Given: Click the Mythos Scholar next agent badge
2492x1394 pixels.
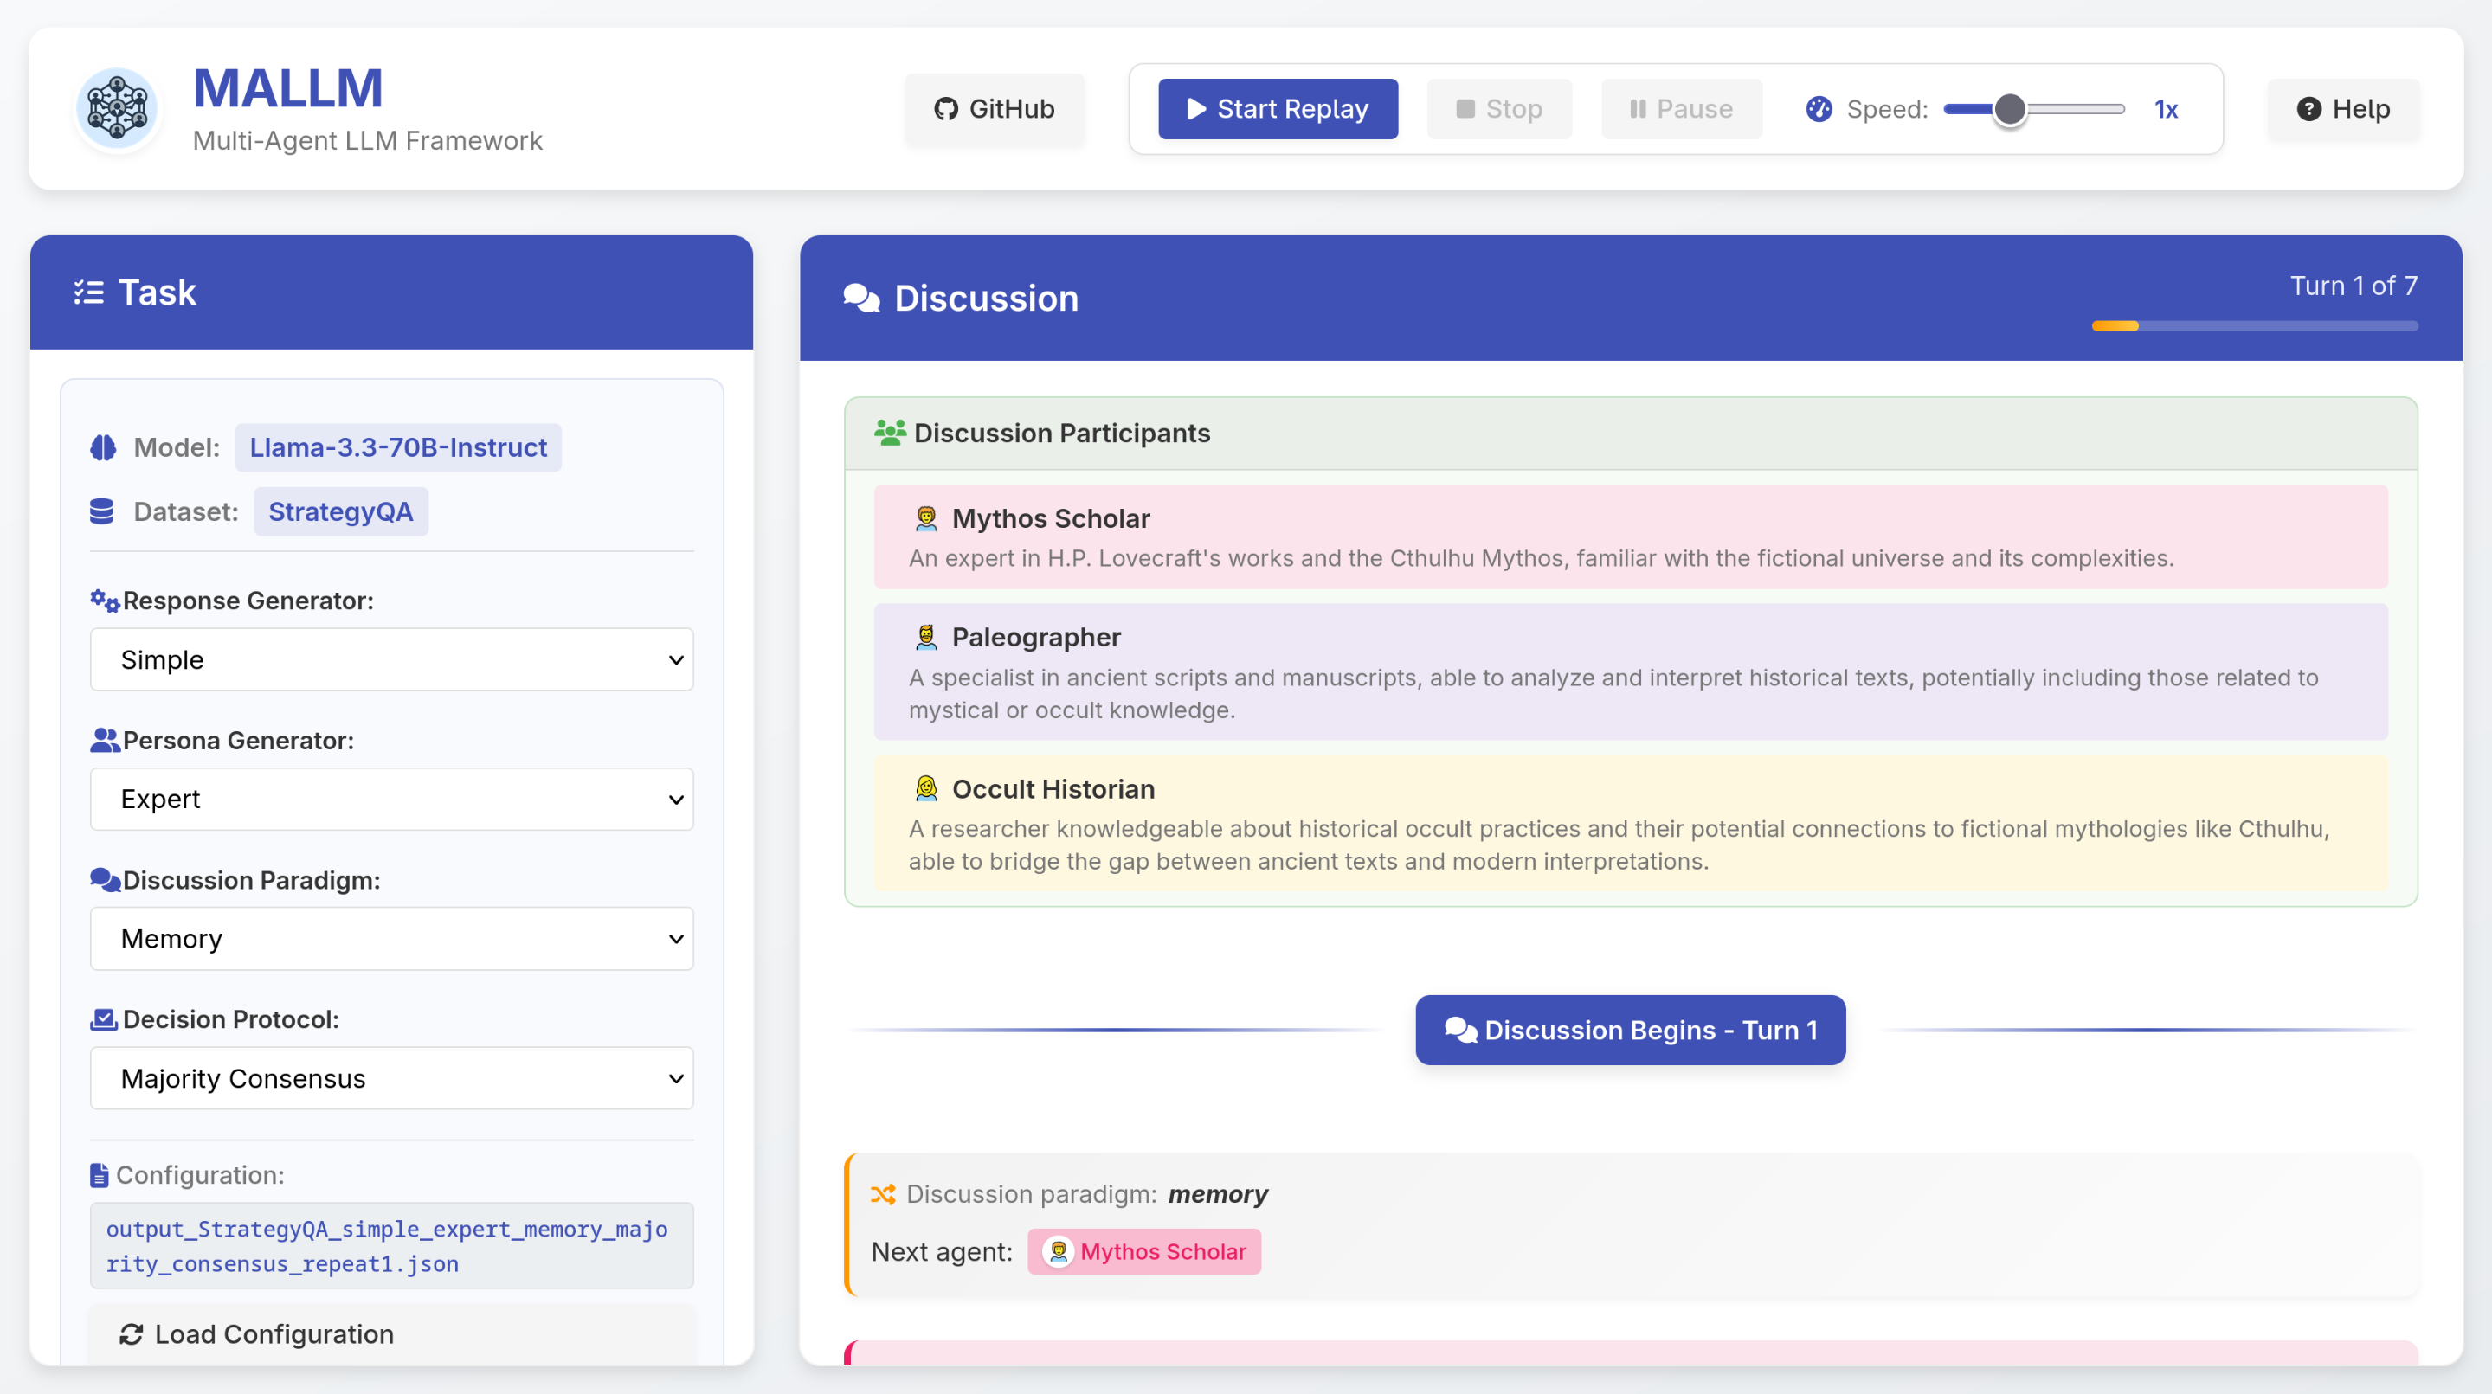Looking at the screenshot, I should pyautogui.click(x=1144, y=1251).
